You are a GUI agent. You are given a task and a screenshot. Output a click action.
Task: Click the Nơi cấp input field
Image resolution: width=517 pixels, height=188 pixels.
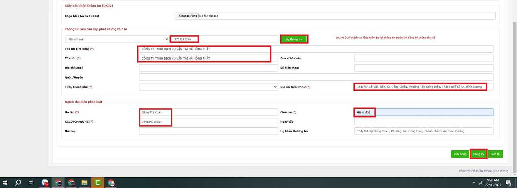coord(208,131)
